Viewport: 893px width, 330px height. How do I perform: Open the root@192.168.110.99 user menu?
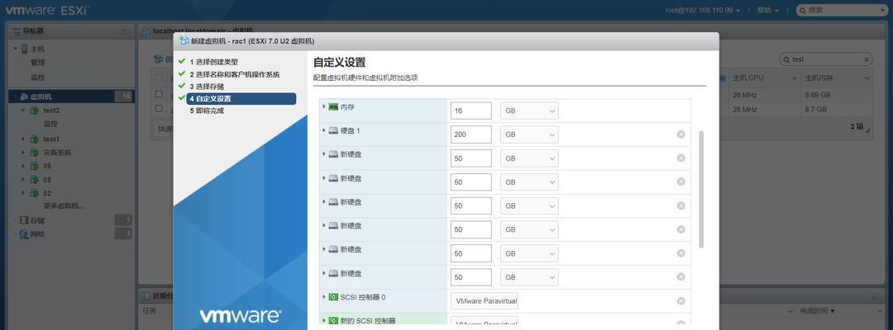(703, 10)
